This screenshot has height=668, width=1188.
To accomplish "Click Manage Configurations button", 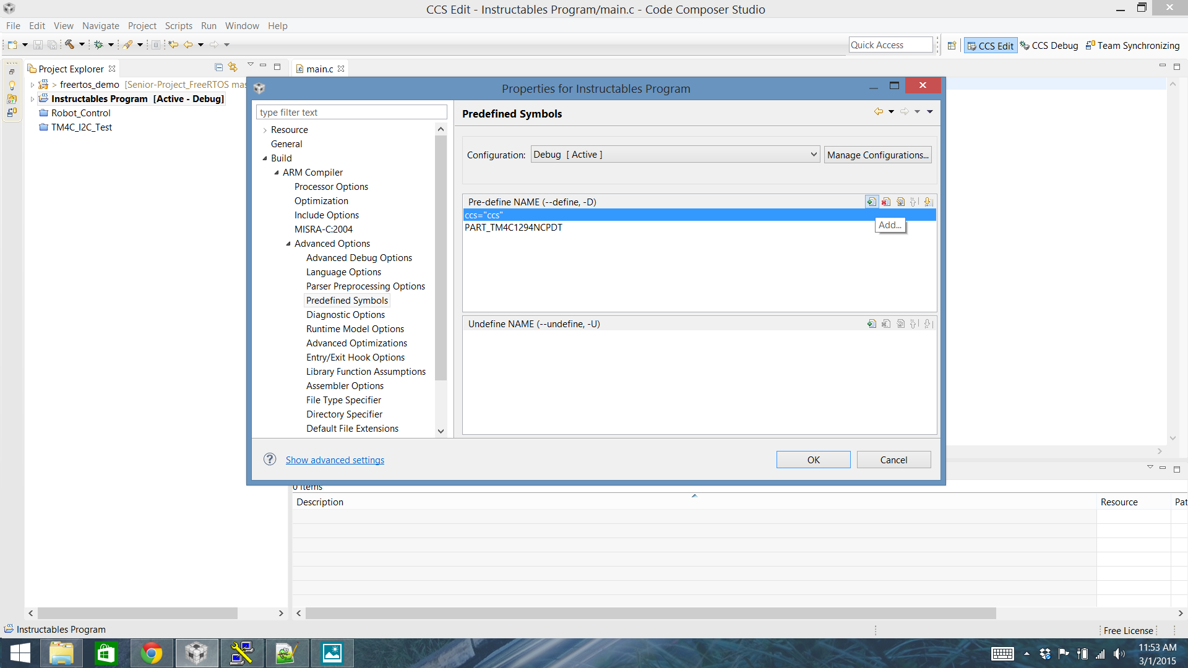I will [877, 155].
